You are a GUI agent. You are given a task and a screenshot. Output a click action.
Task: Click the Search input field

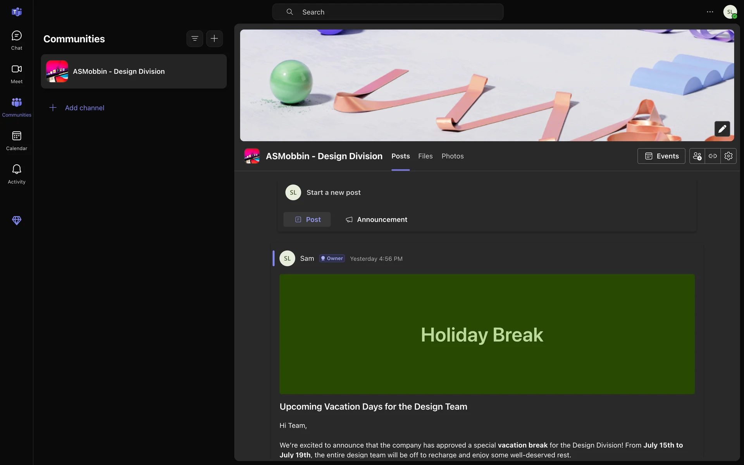387,12
